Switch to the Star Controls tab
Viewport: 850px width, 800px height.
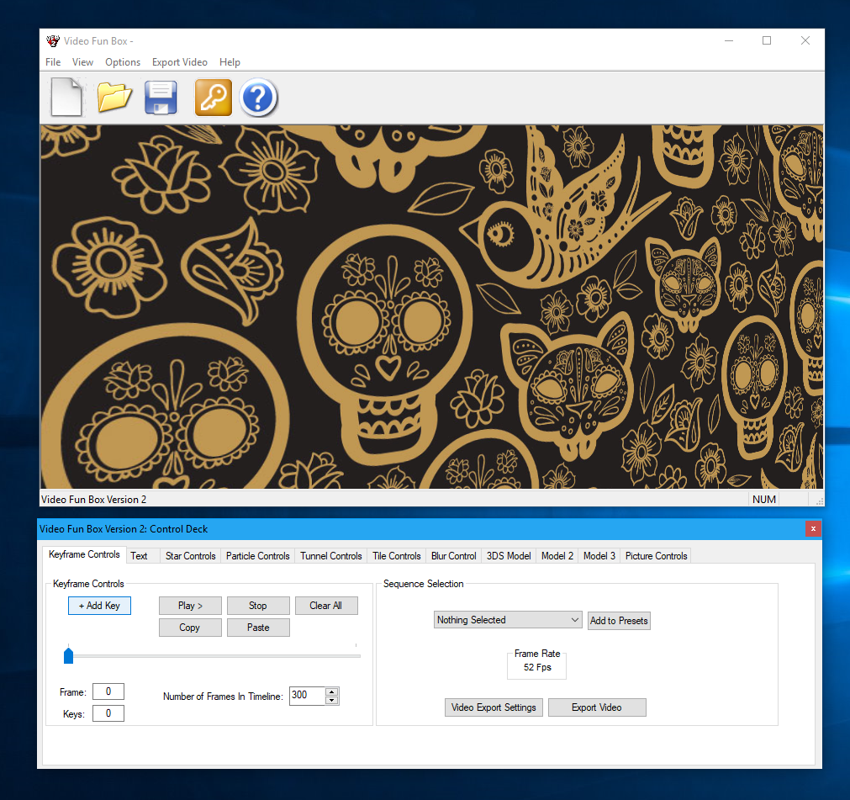point(190,556)
